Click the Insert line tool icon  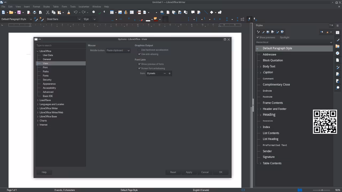point(206,12)
